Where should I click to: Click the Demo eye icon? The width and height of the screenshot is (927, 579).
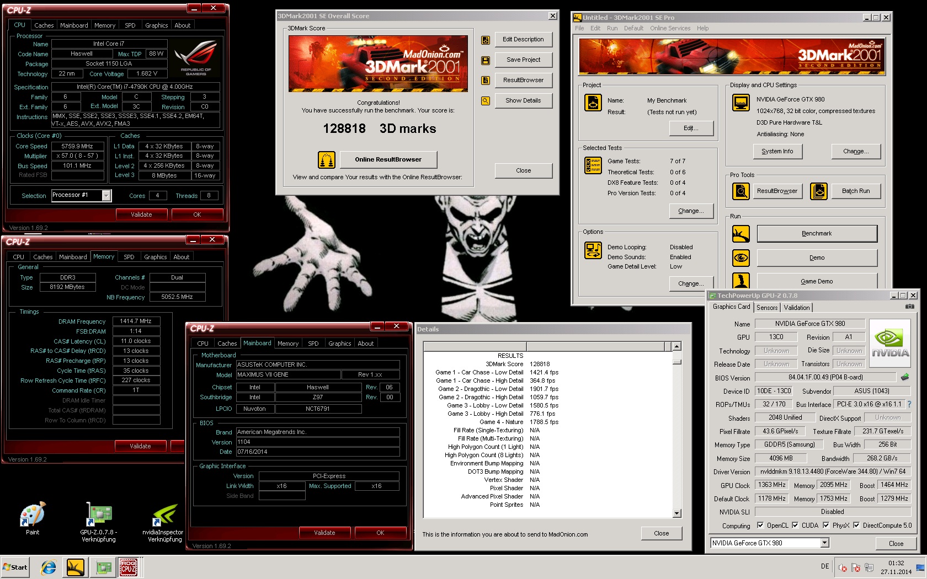[740, 258]
